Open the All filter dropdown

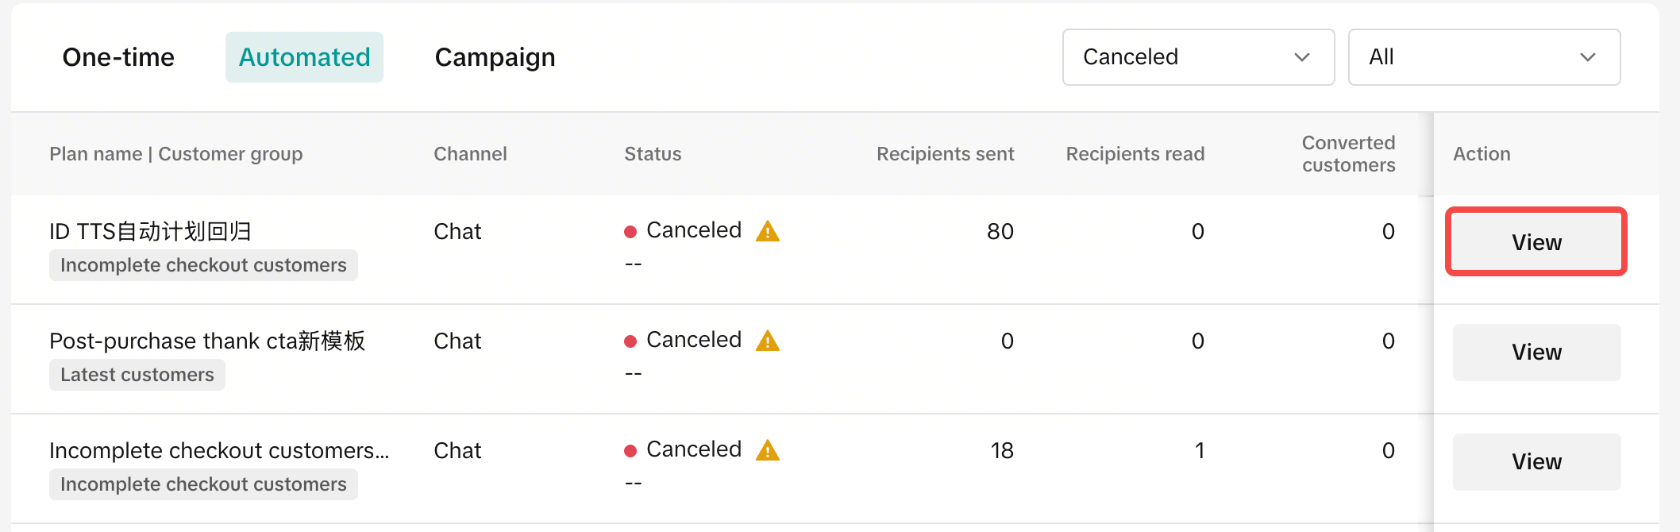coord(1484,57)
